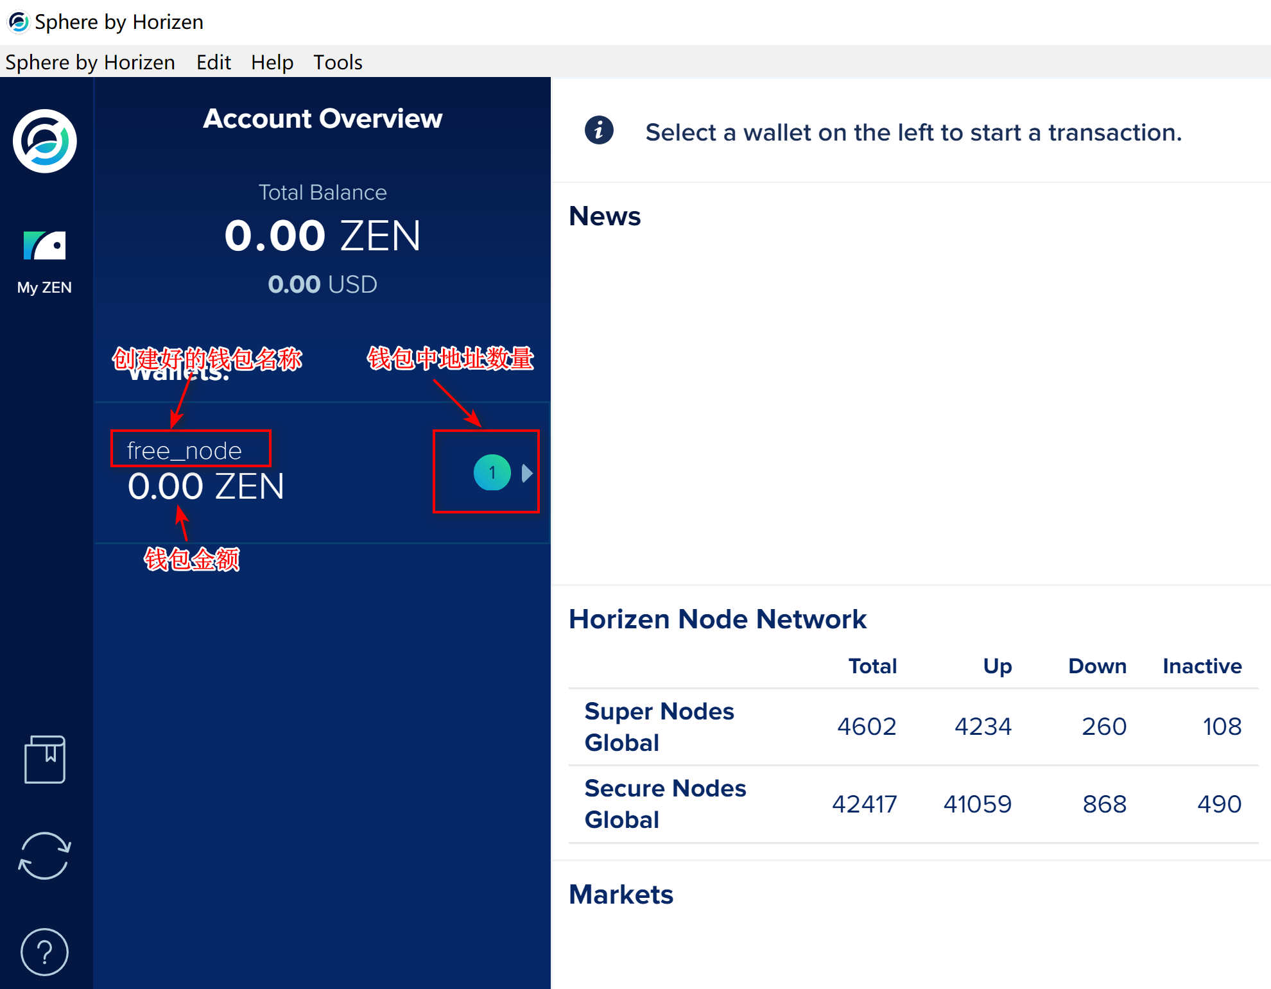Open the Edit menu
Viewport: 1271px width, 989px height.
(214, 62)
